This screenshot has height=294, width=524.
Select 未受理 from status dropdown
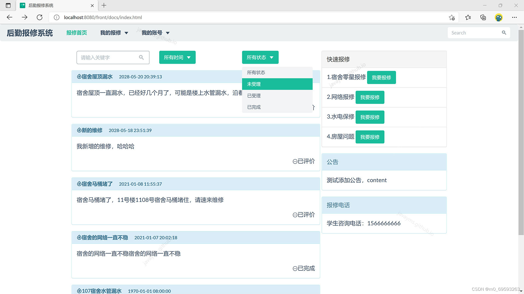277,84
